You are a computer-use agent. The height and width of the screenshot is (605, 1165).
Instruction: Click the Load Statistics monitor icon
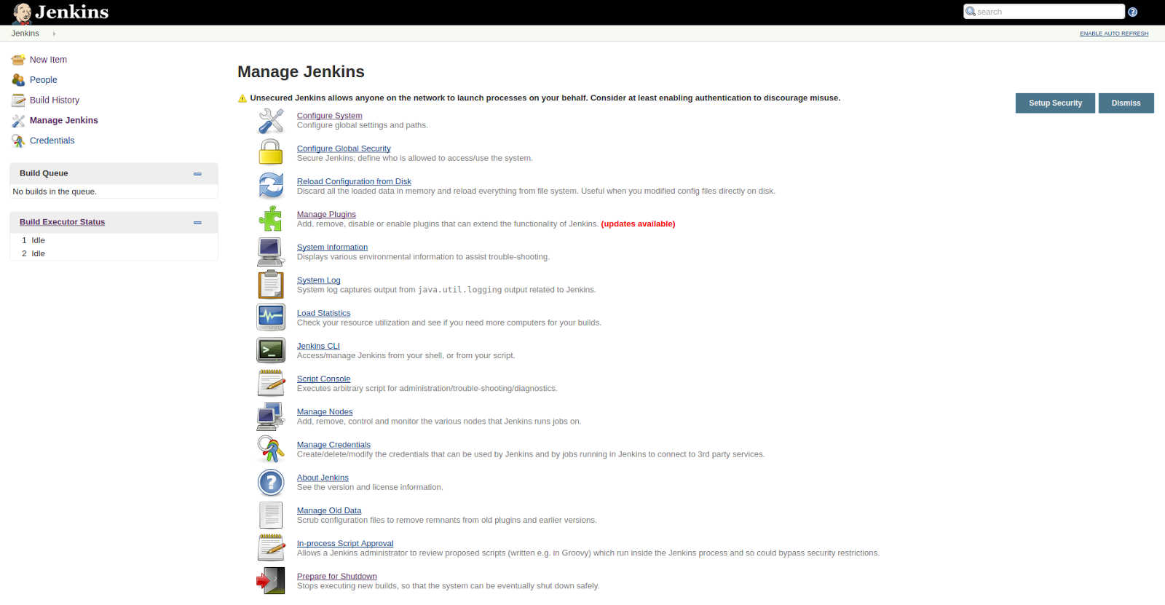pyautogui.click(x=271, y=317)
